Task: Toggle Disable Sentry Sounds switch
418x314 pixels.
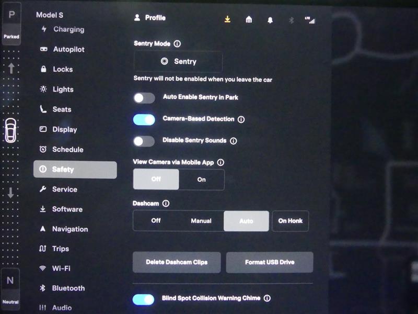Action: [144, 141]
